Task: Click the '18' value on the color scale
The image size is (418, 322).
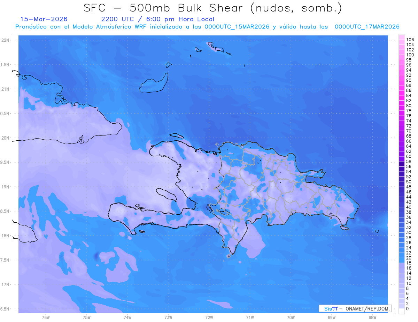Action: coord(409,263)
